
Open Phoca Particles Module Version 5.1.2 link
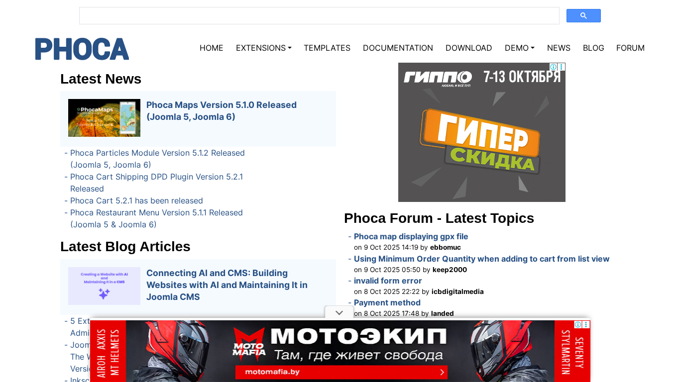pyautogui.click(x=157, y=159)
